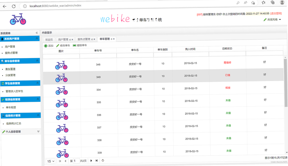288x166 pixels.
Task: Click bike thumbnail in row 348
Action: [61, 65]
